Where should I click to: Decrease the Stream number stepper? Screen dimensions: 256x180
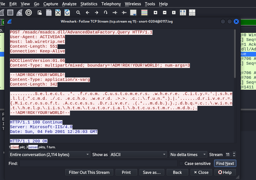tap(234, 156)
